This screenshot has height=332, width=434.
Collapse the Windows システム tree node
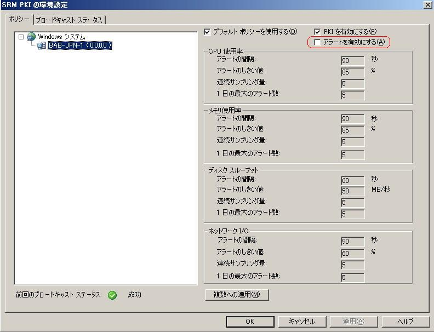pyautogui.click(x=21, y=37)
